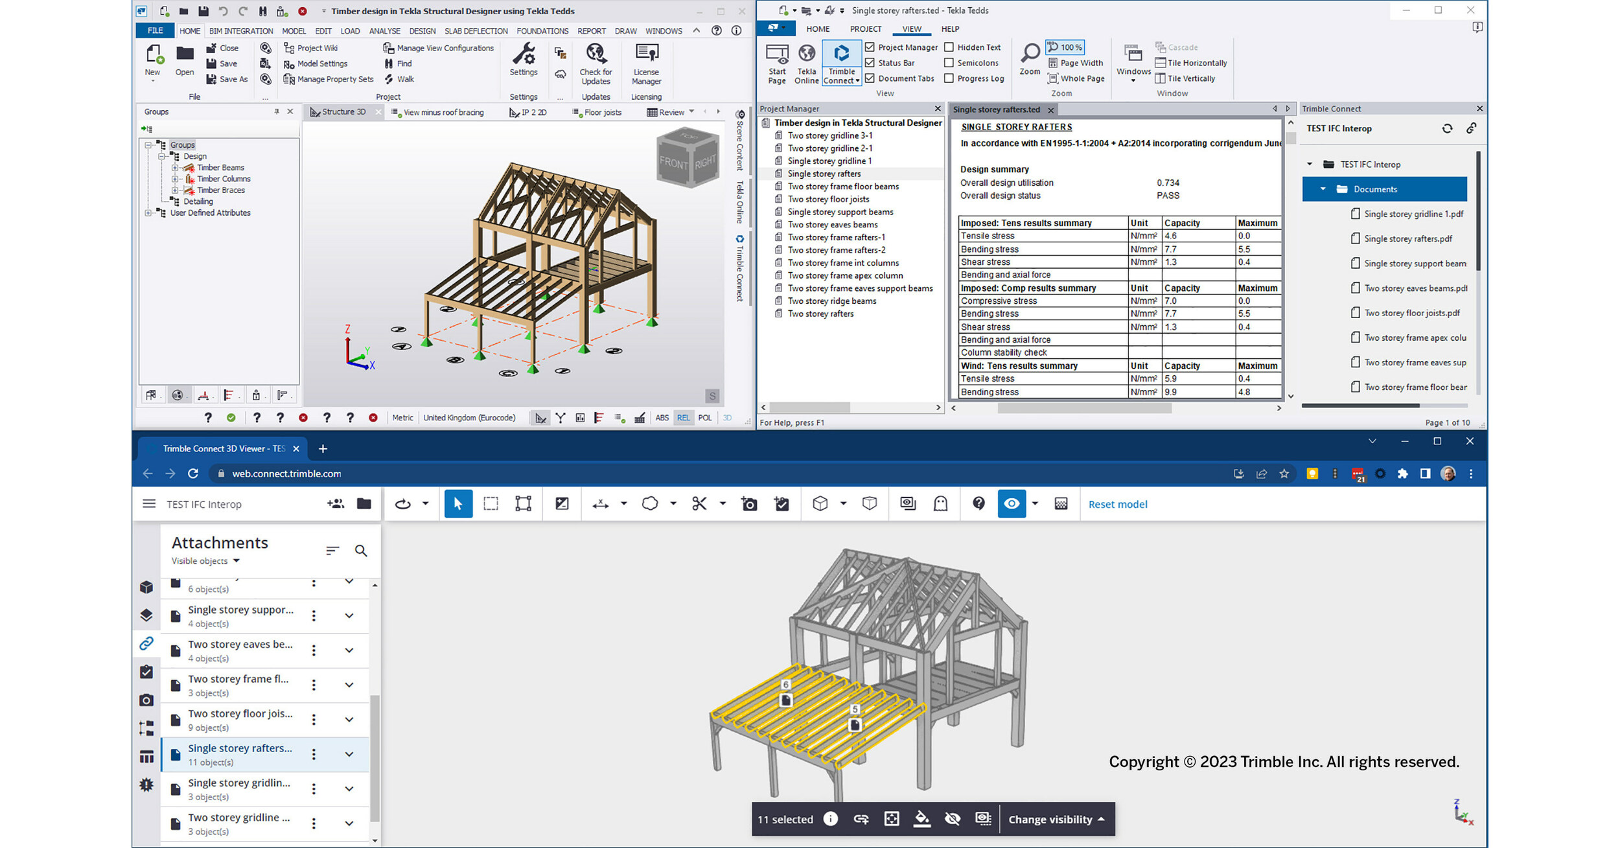Open the layers icon in viewer sidebar
Image resolution: width=1620 pixels, height=848 pixels.
(x=146, y=615)
